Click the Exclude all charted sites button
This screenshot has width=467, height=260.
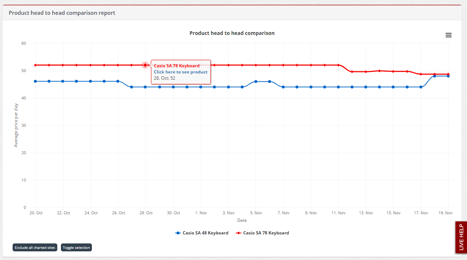(x=35, y=247)
